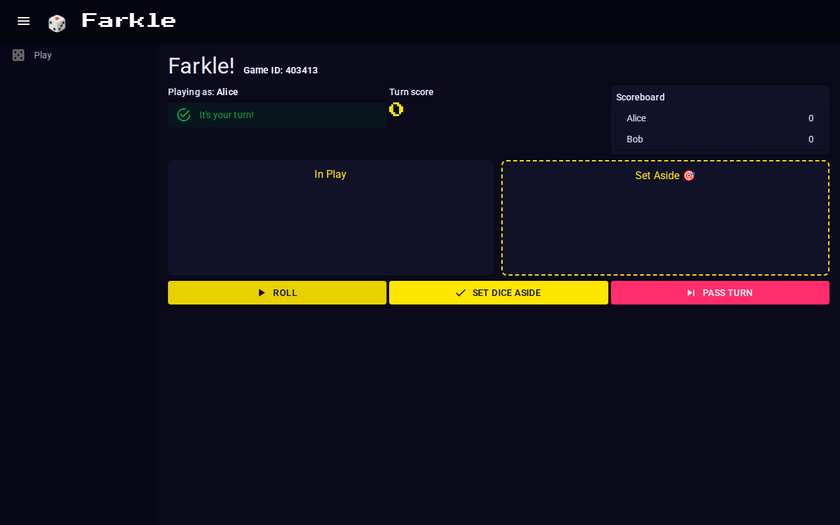The image size is (840, 525).
Task: Click the target emoji beside Set Aside
Action: (x=689, y=175)
